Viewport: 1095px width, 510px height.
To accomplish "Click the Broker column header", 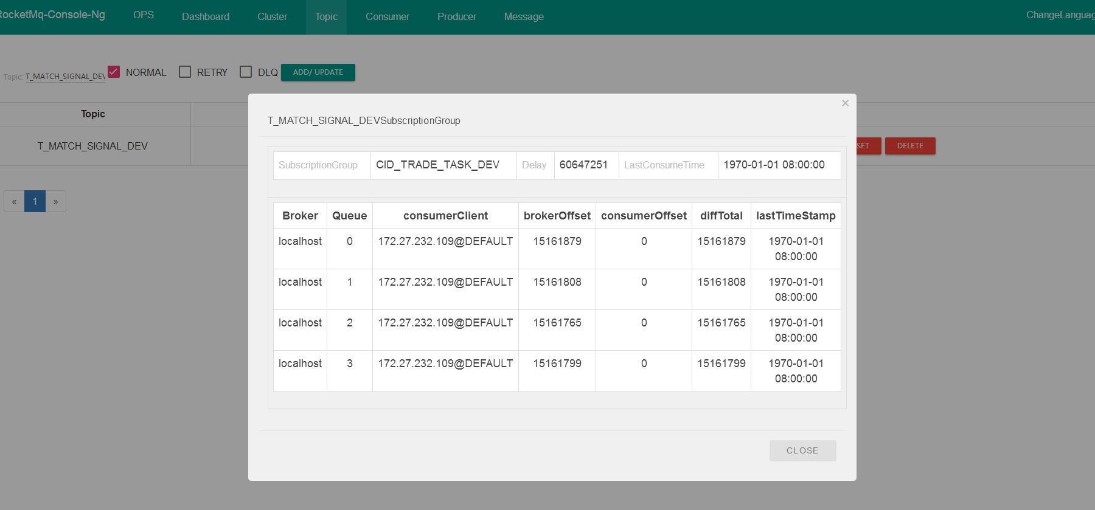I will point(300,216).
